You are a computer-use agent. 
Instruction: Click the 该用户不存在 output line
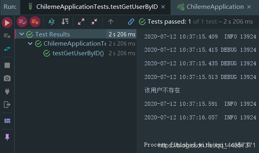pos(162,90)
